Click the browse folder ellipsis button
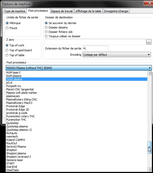This screenshot has height=173, width=153. tap(149, 42)
